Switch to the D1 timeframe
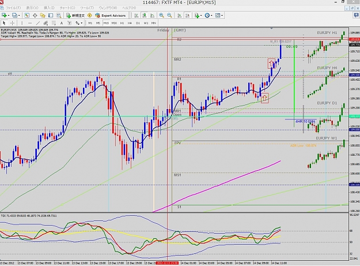360x266 pixels. (x=138, y=23)
